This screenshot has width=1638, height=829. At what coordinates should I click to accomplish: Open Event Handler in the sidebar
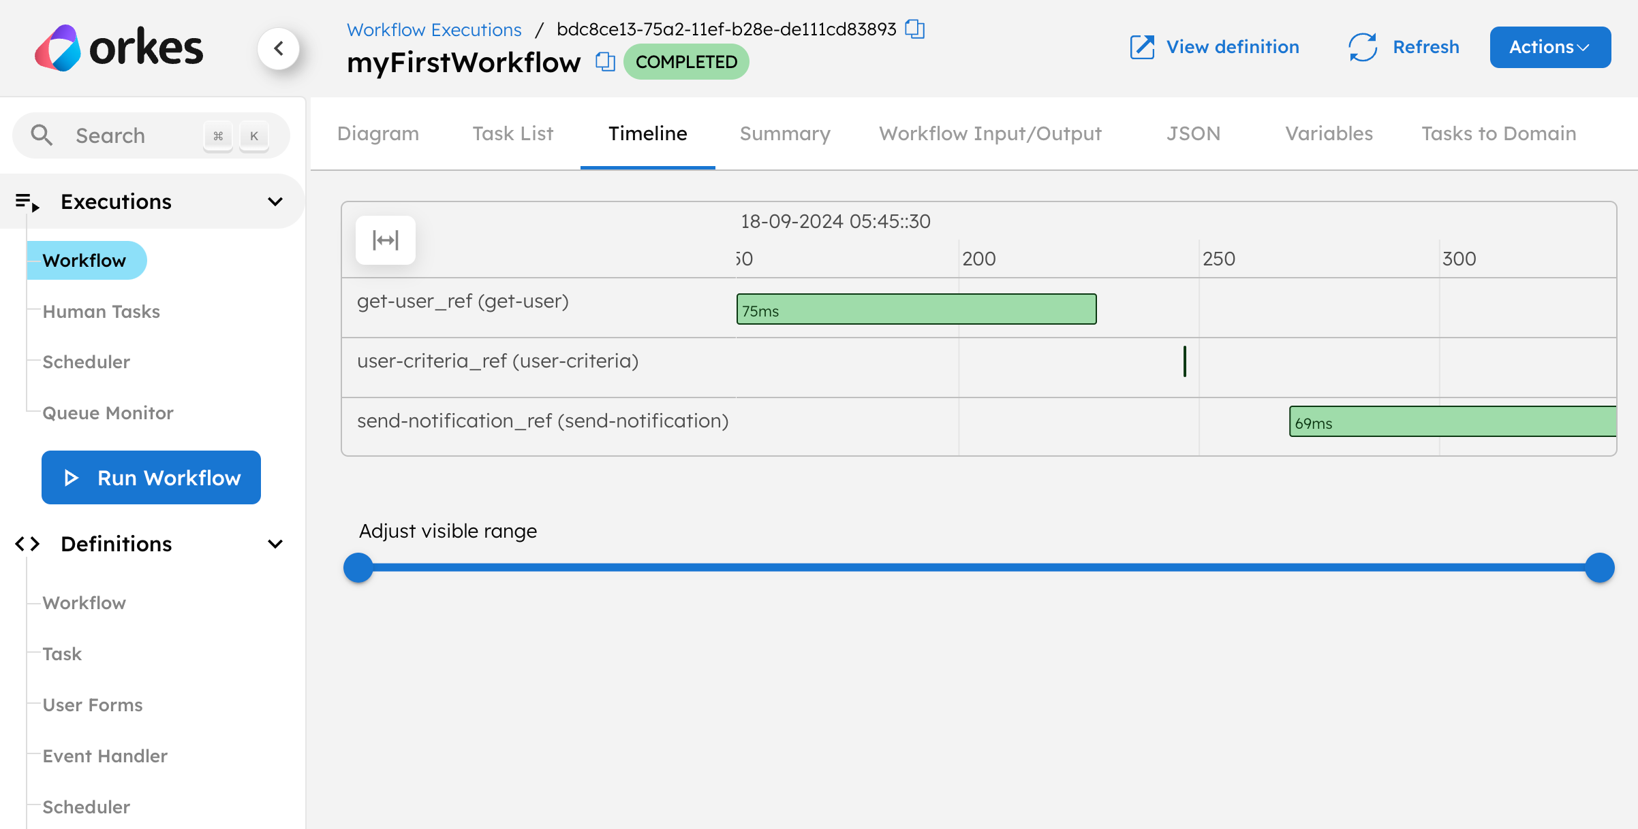click(105, 755)
